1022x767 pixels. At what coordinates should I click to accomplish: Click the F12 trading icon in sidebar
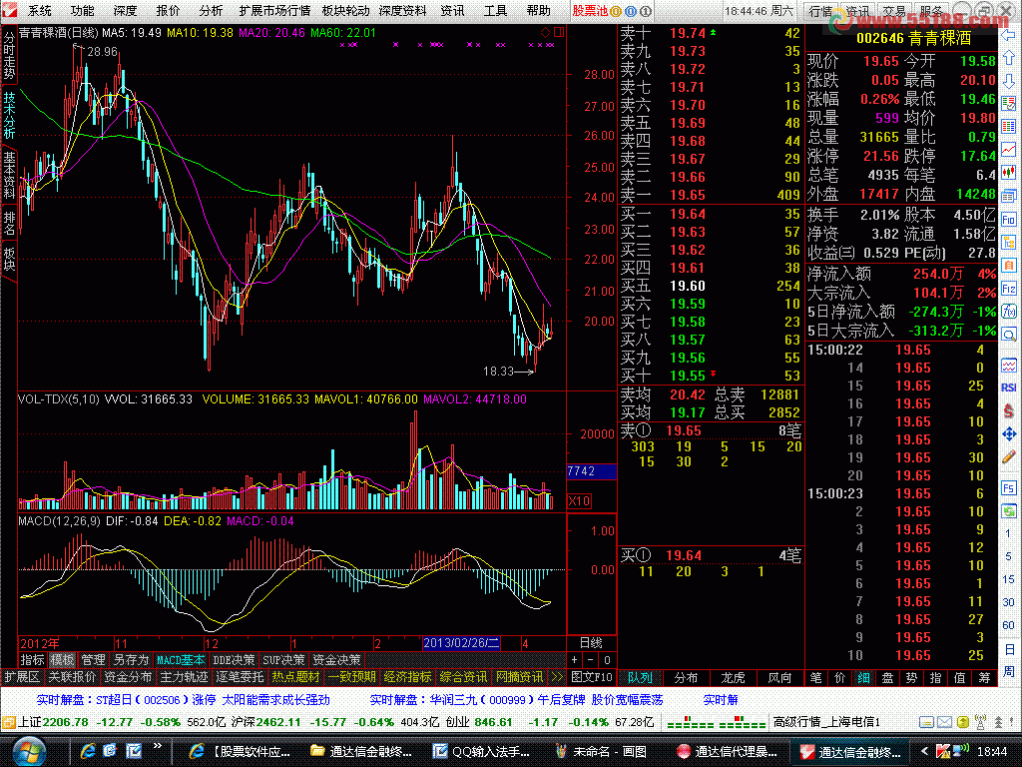1009,289
